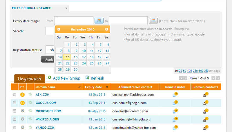The image size is (232, 132).
Task: Click refresh icon on ASK.COM row
Action: tap(30, 94)
